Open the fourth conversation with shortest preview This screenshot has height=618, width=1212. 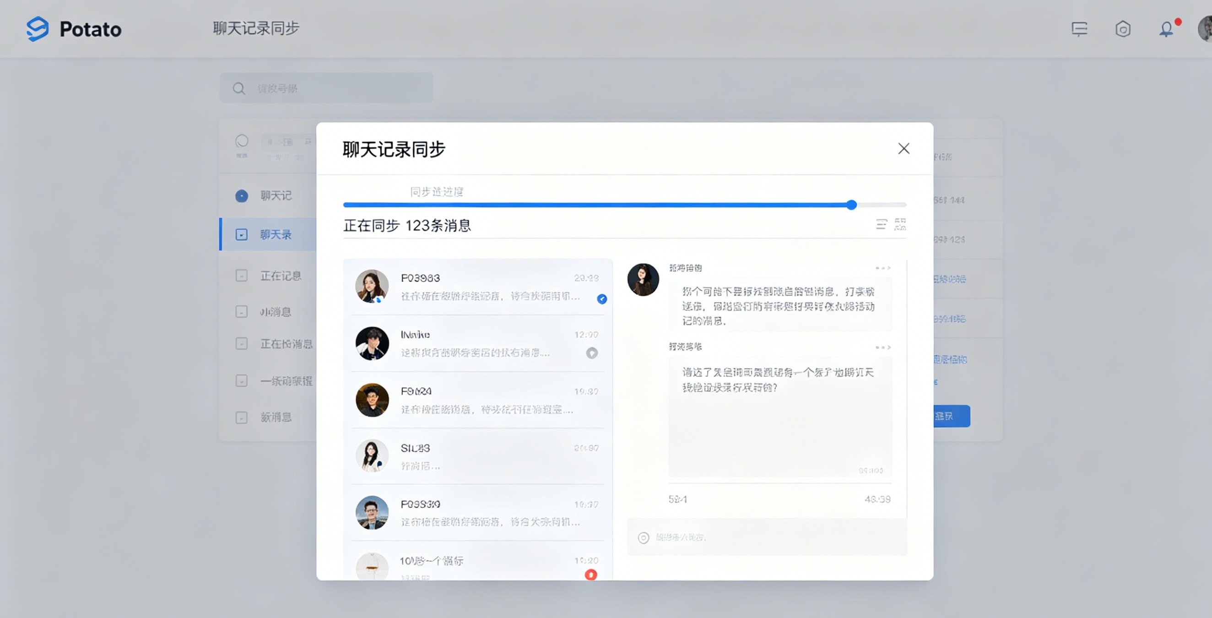pyautogui.click(x=478, y=456)
